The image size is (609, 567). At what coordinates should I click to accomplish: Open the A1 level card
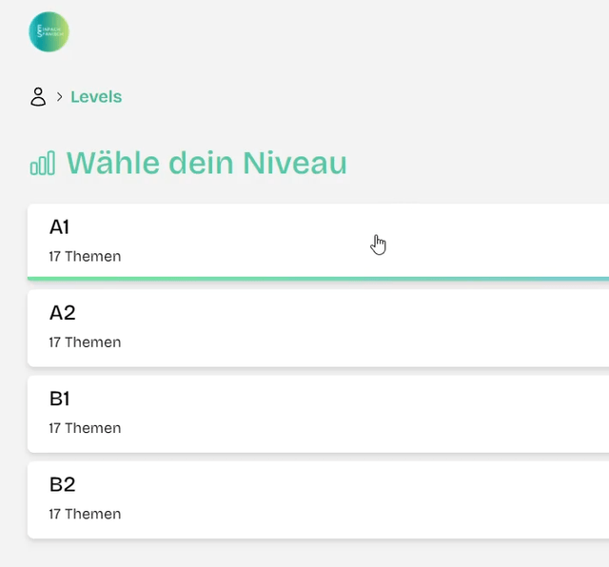(x=318, y=242)
